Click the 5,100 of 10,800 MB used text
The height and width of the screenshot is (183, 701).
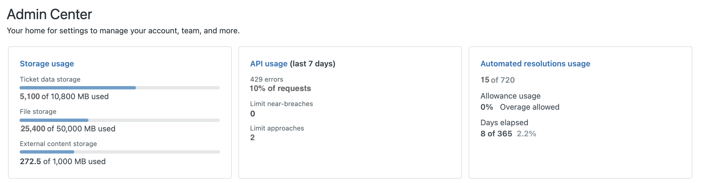[x=64, y=97]
